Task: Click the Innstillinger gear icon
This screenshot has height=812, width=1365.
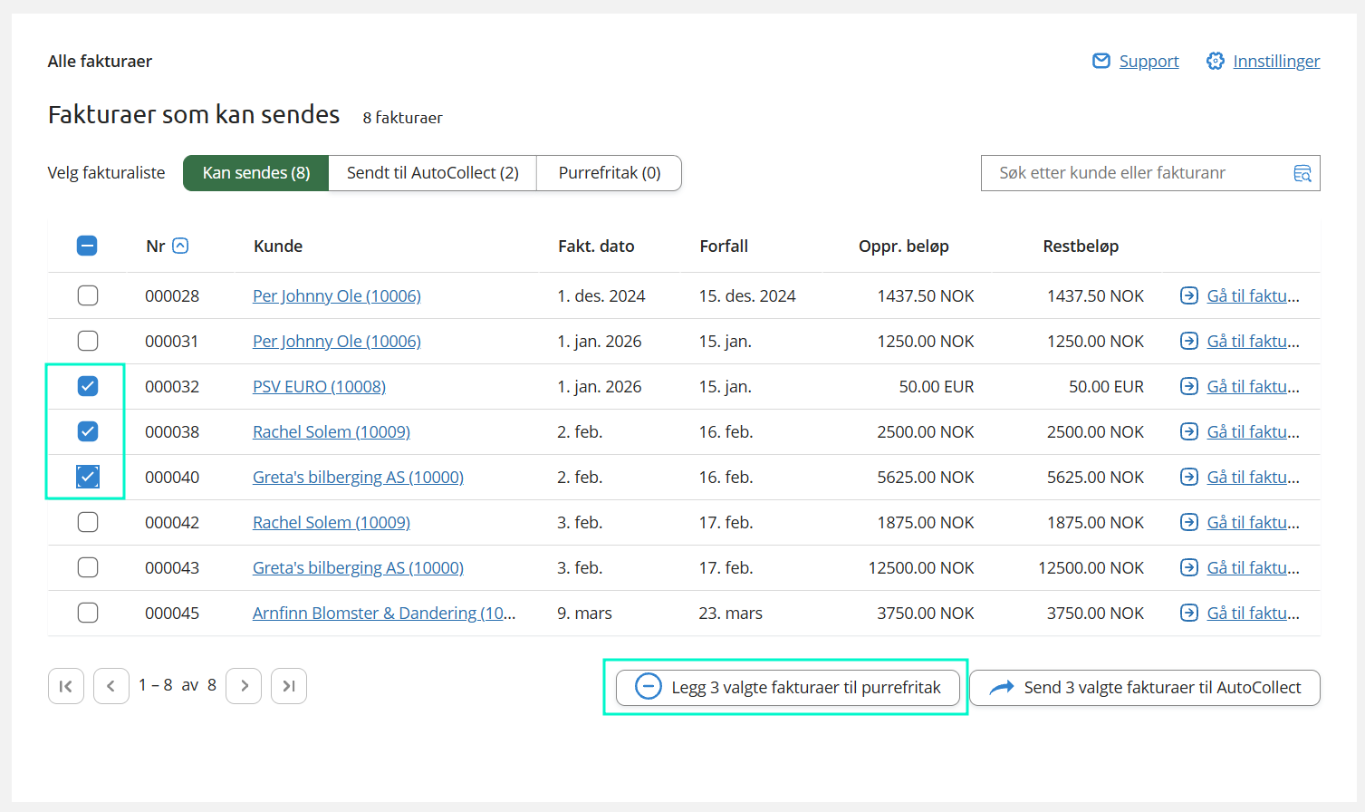Action: pos(1216,61)
